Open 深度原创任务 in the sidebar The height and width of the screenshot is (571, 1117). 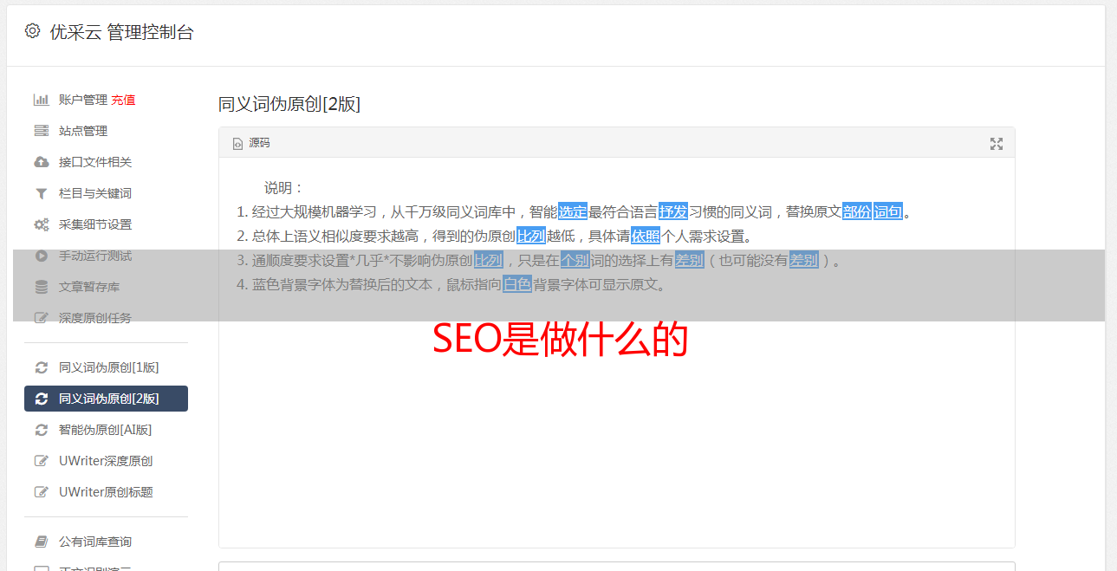[95, 318]
